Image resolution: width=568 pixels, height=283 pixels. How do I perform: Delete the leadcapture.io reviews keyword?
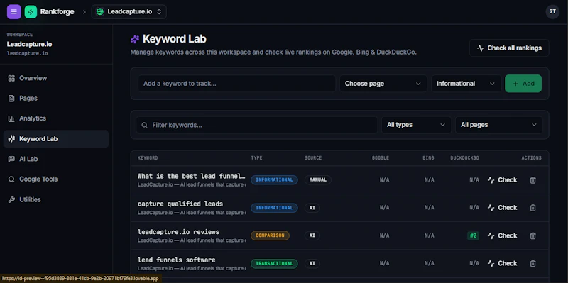[532, 235]
